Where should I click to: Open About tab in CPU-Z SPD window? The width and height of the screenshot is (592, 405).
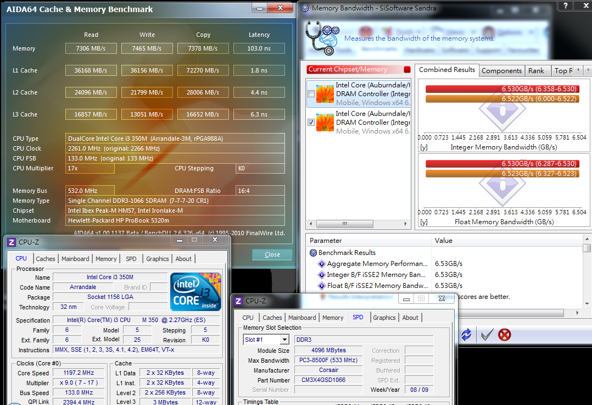point(410,318)
